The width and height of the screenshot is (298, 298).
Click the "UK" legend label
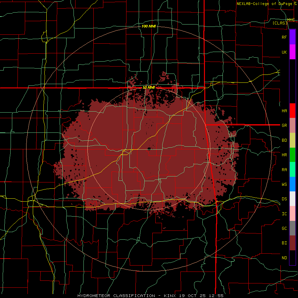[284, 52]
